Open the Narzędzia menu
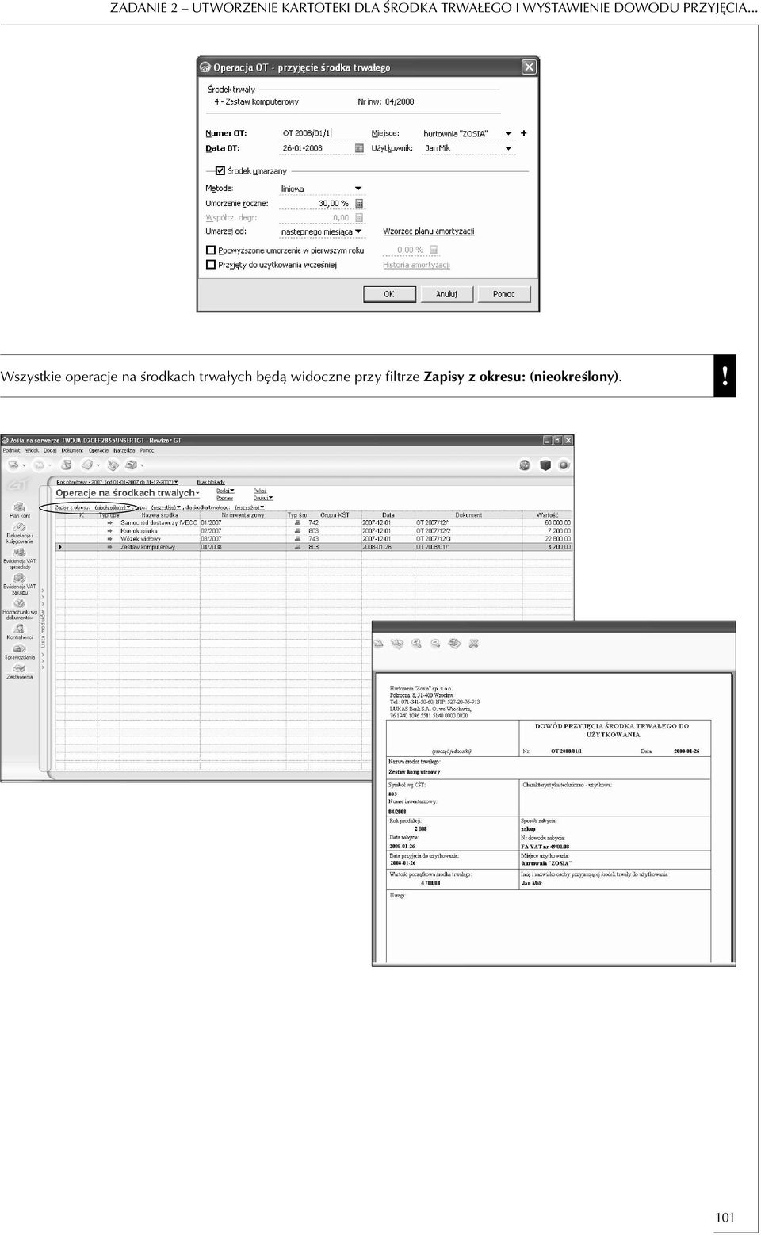The height and width of the screenshot is (1235, 761). 124,450
